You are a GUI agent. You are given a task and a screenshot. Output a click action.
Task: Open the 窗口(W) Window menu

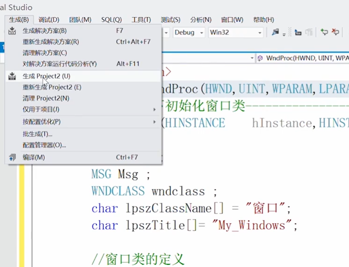click(x=232, y=20)
